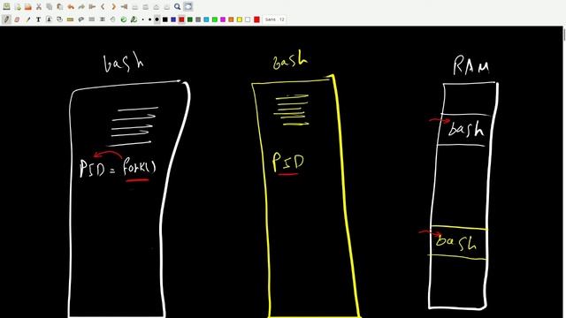Choose the lasso select region tool
Viewport: 566px width, 318px height.
(x=80, y=19)
